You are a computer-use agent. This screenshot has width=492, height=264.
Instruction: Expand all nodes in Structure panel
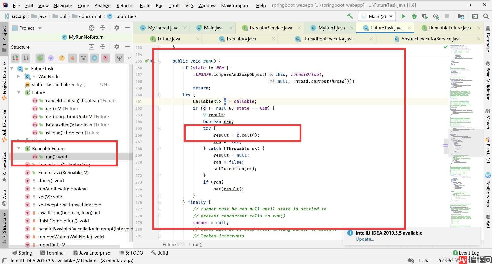(x=91, y=47)
